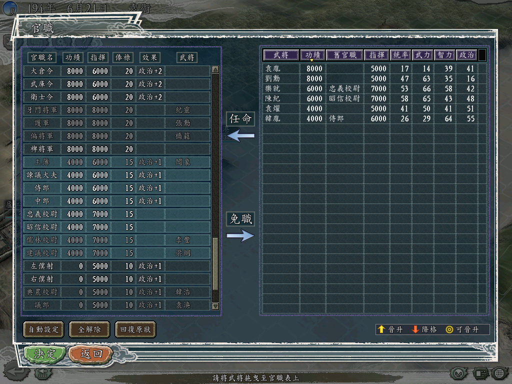Click the panel layout icon at bottom right

point(480,373)
